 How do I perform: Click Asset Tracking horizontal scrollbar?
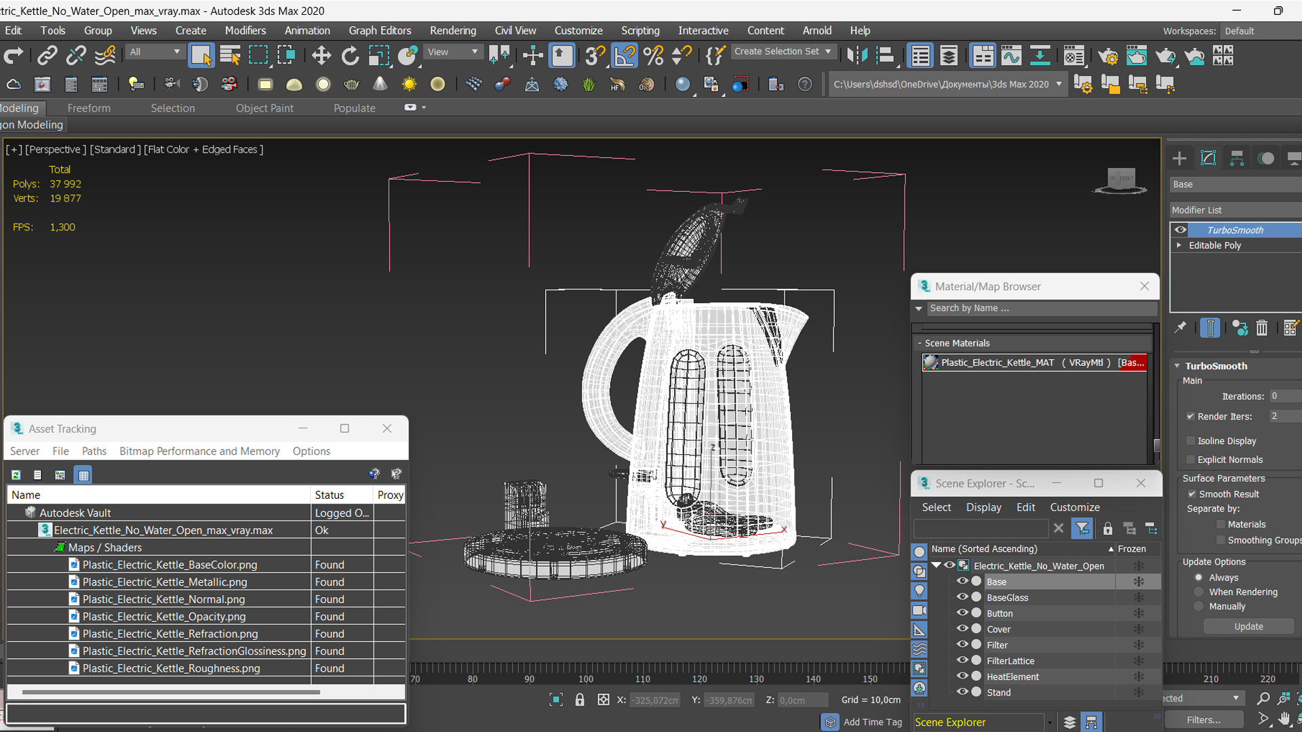pyautogui.click(x=171, y=692)
